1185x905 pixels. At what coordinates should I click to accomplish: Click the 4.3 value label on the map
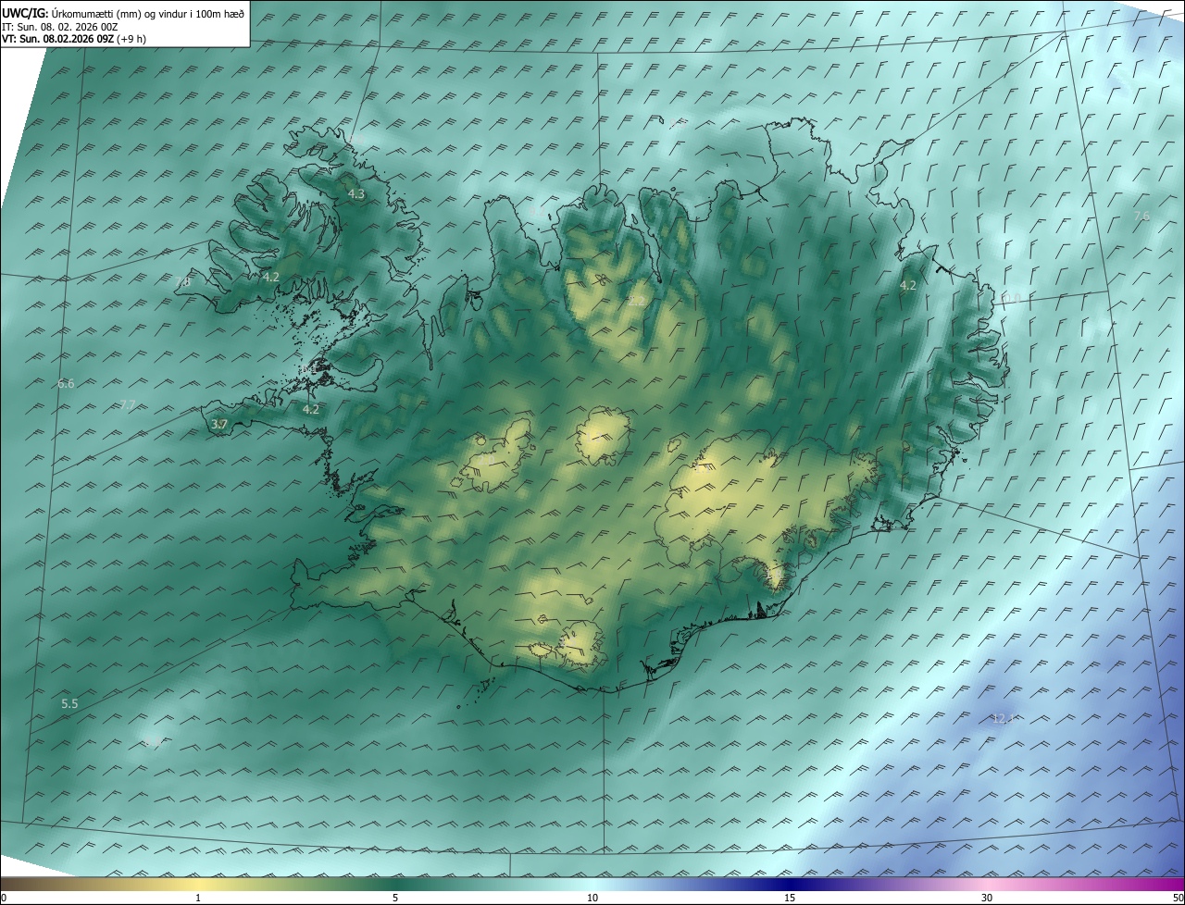(356, 194)
